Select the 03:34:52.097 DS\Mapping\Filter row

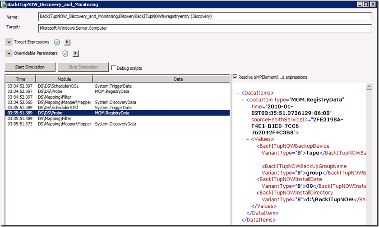pyautogui.click(x=117, y=97)
